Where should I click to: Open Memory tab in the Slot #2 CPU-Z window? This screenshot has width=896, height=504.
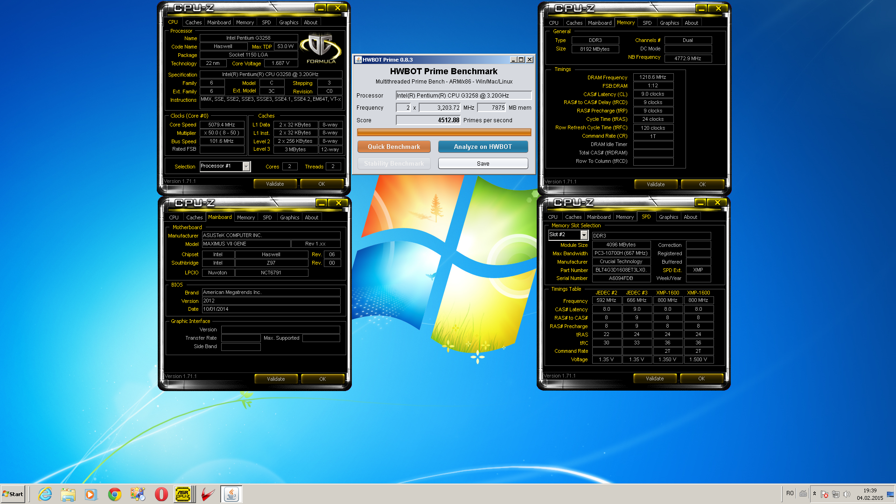pyautogui.click(x=624, y=217)
